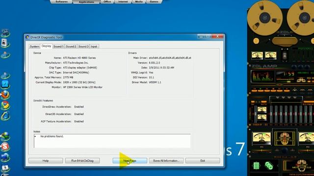314x176 pixels.
Task: Exit the DirectX Diagnostic Tool
Action: 203,161
